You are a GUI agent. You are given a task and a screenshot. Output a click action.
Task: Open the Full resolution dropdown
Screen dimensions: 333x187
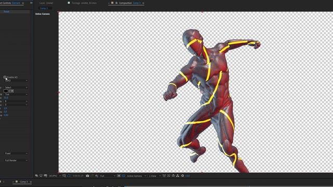click(x=108, y=176)
